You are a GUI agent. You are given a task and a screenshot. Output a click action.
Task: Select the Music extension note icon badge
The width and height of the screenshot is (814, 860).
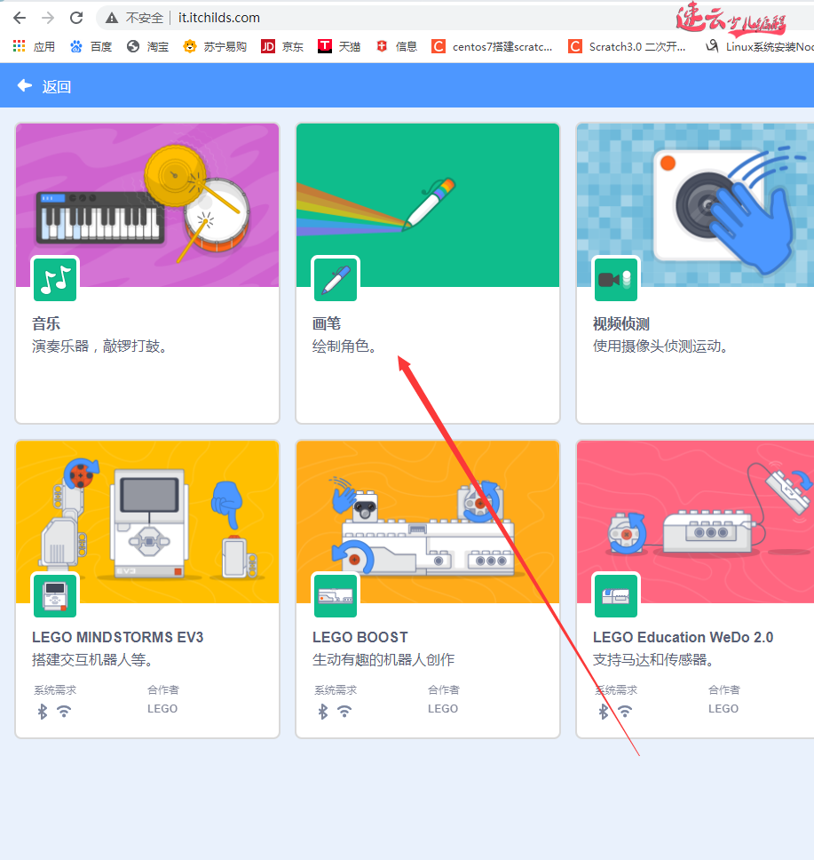[x=54, y=279]
